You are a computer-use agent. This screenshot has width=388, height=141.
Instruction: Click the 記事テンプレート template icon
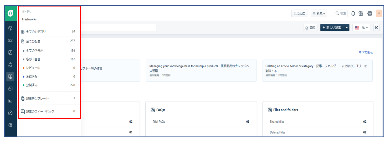(23, 98)
